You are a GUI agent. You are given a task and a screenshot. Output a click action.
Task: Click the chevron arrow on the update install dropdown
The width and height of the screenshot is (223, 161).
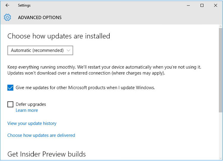pyautogui.click(x=68, y=50)
